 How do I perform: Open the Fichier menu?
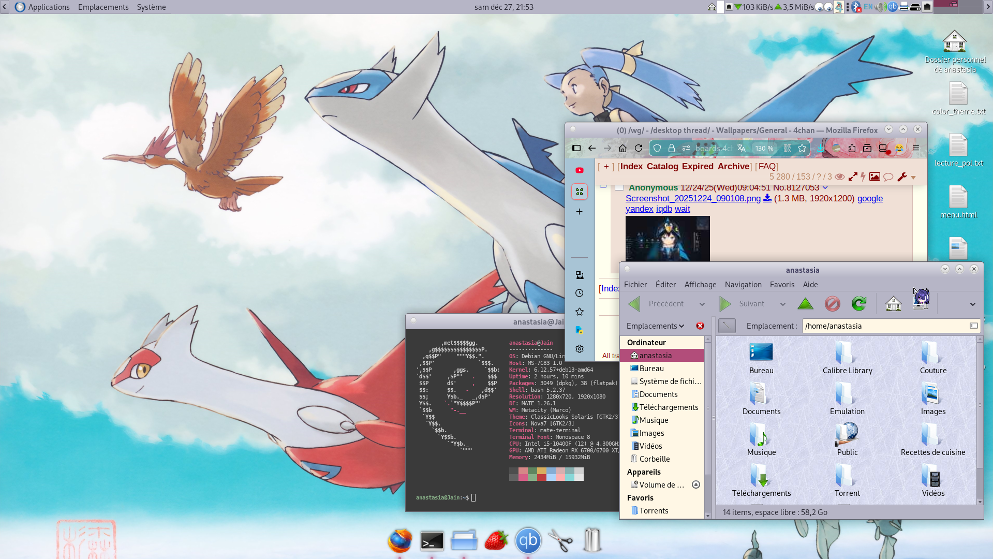pos(635,285)
